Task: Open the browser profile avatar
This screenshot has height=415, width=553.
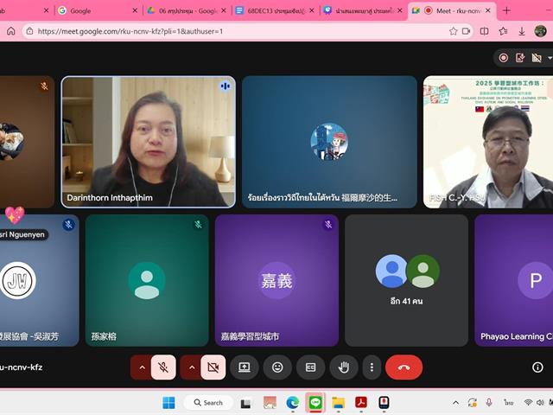Action: click(540, 31)
